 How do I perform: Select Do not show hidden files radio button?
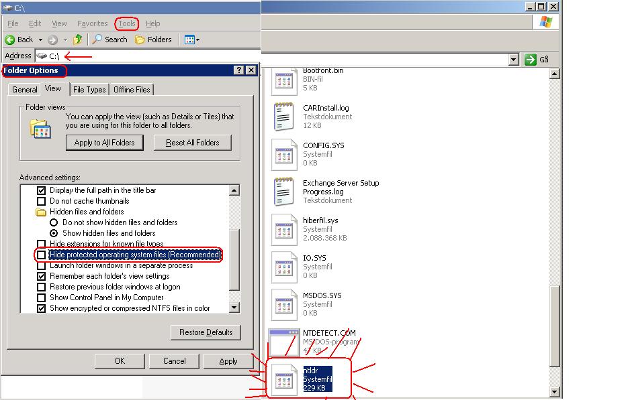[54, 222]
